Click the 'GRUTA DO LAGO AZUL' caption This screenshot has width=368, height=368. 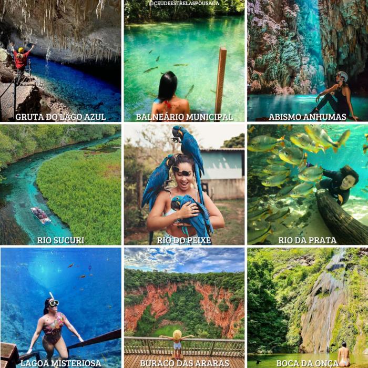tap(60, 117)
